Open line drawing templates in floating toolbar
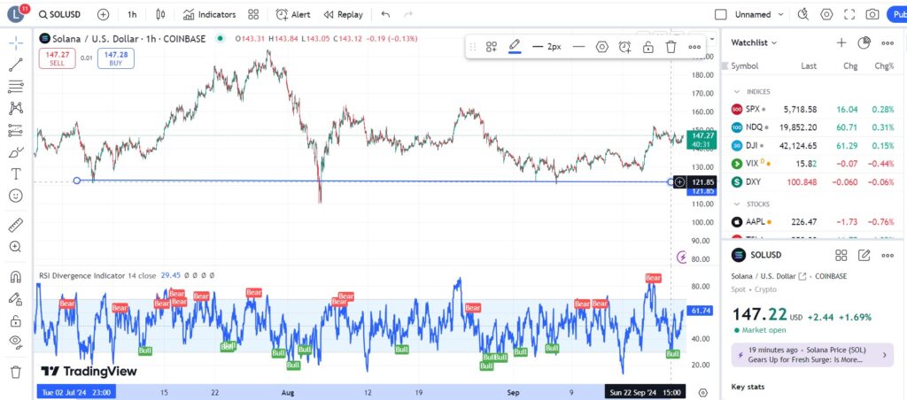This screenshot has height=400, width=907. (x=491, y=47)
